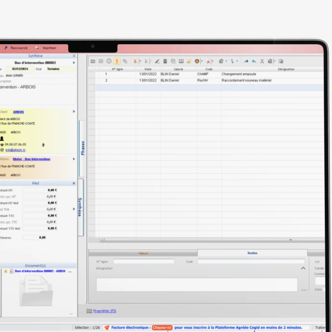Click the left arrow of the horizontal scrollbar
This screenshot has width=332, height=332.
(102, 240)
